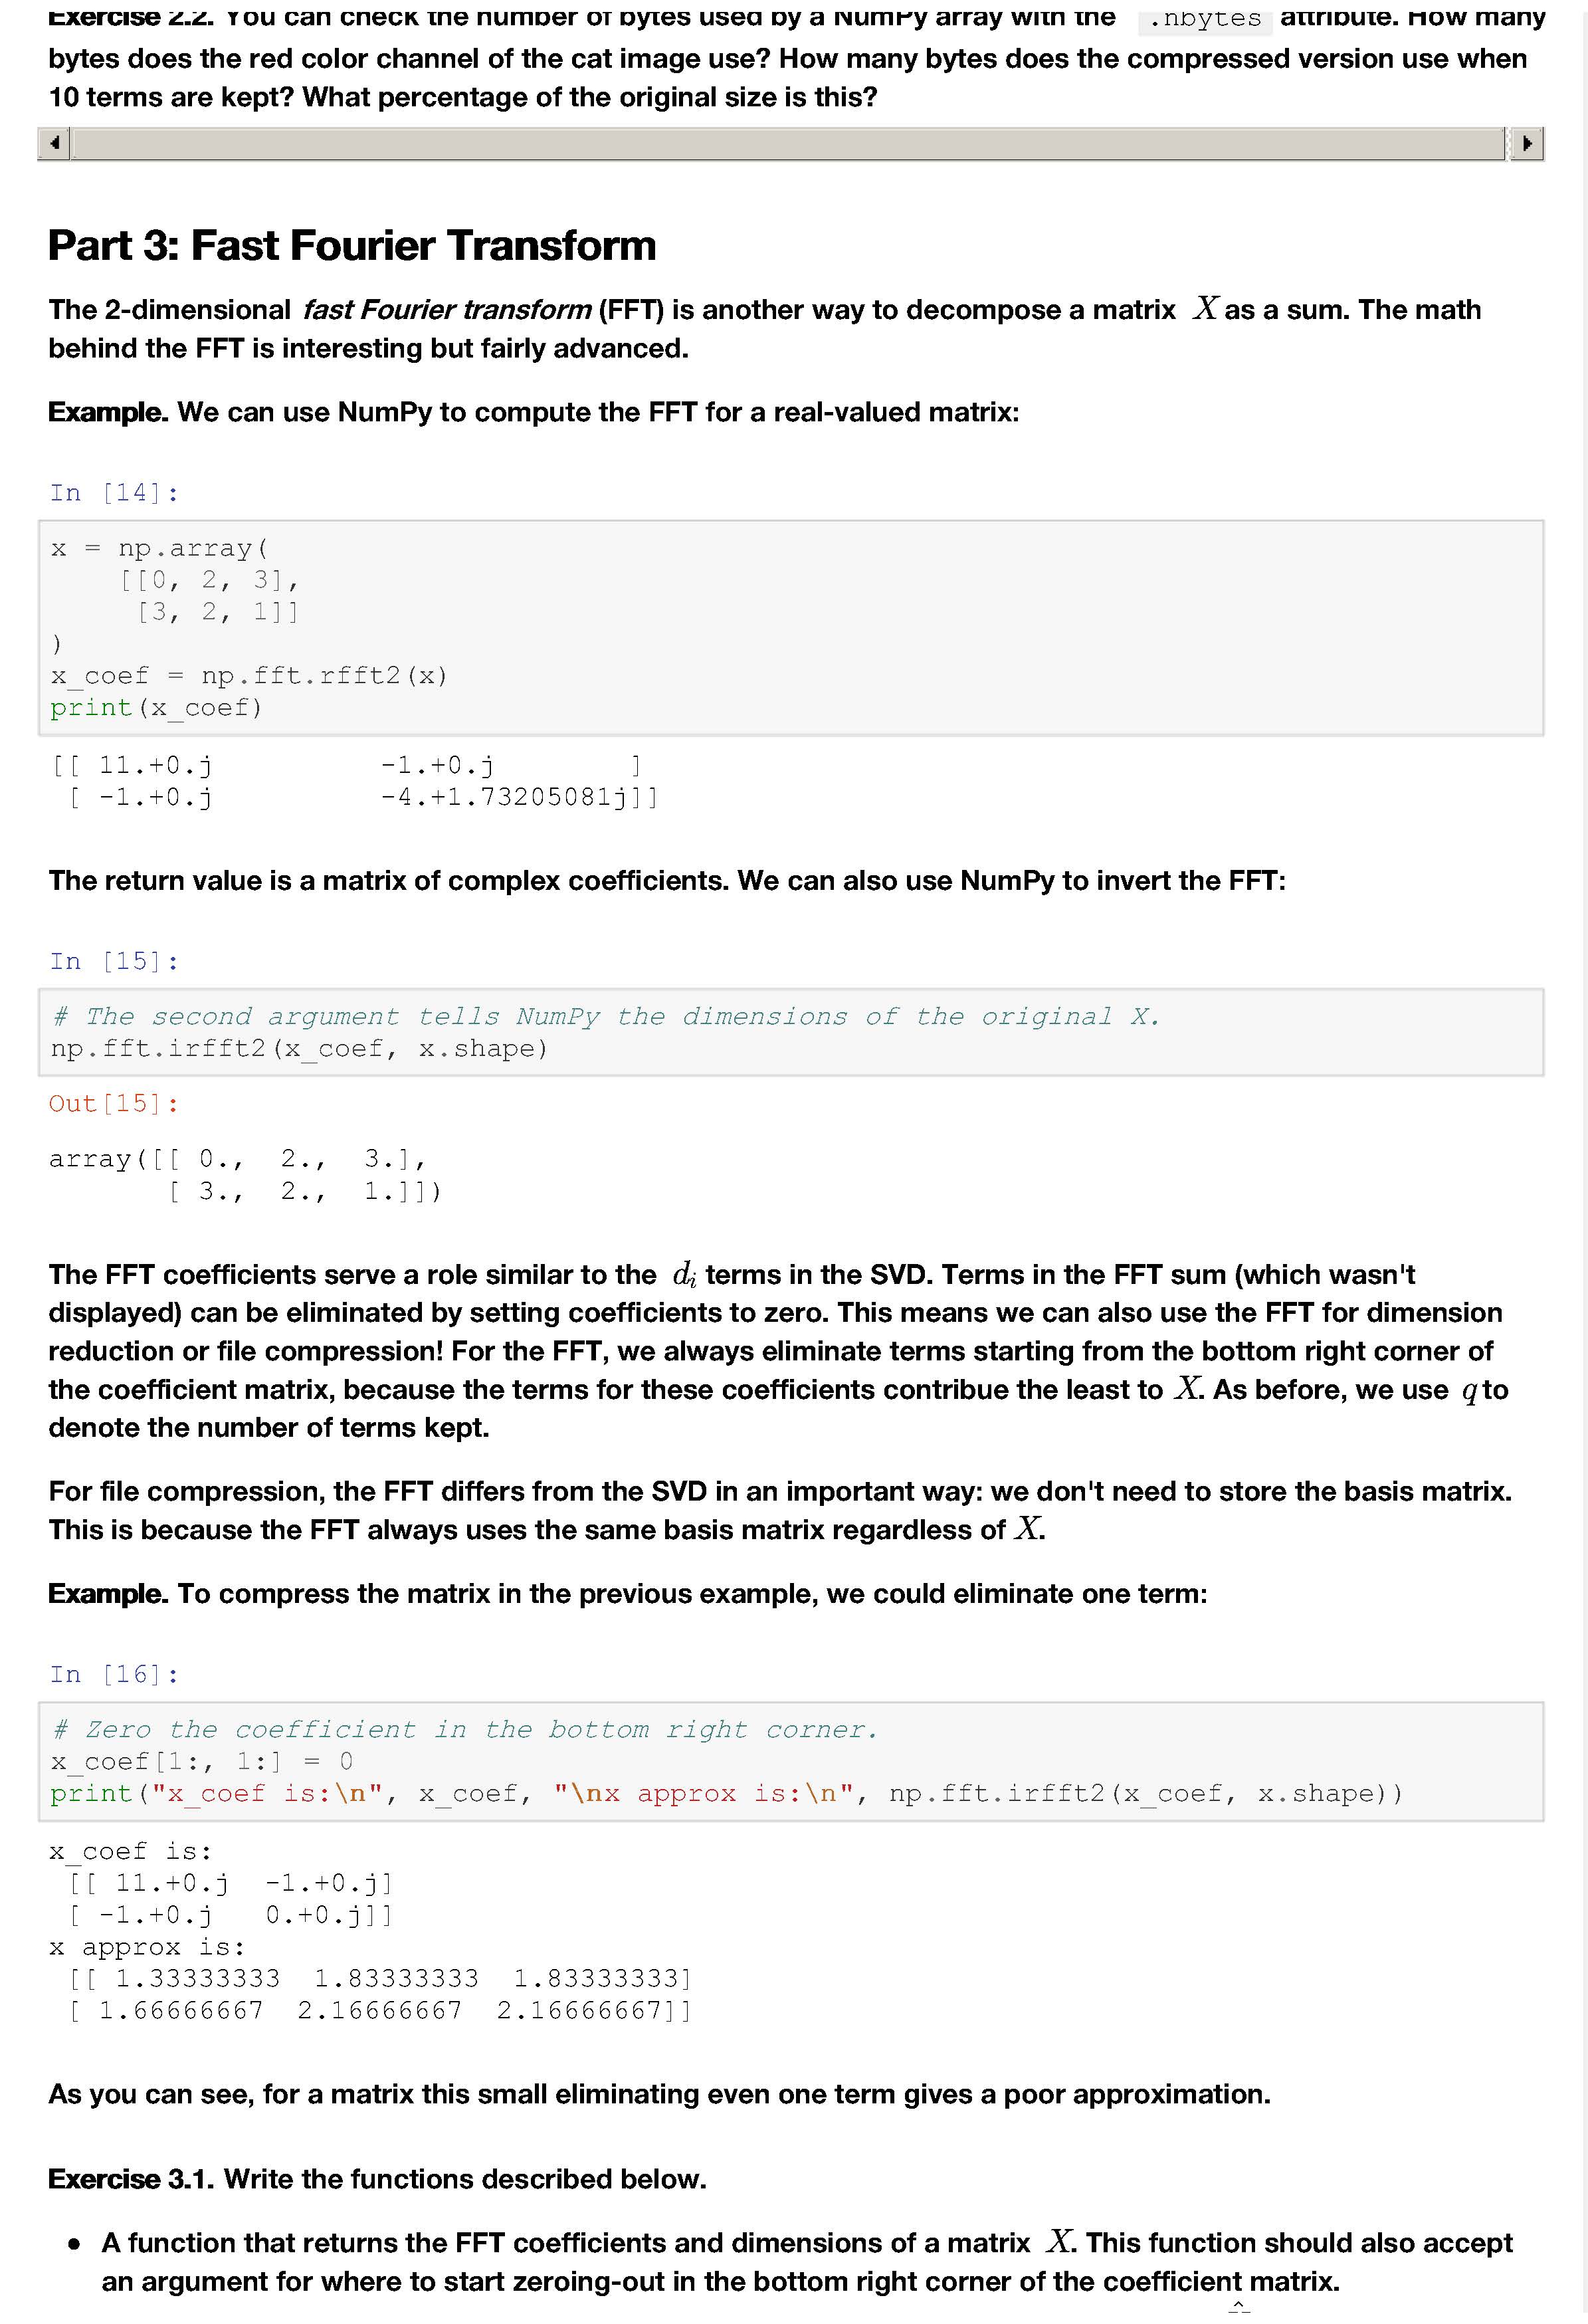Click the np.fft.irfft2 line in cell 15

[299, 1048]
